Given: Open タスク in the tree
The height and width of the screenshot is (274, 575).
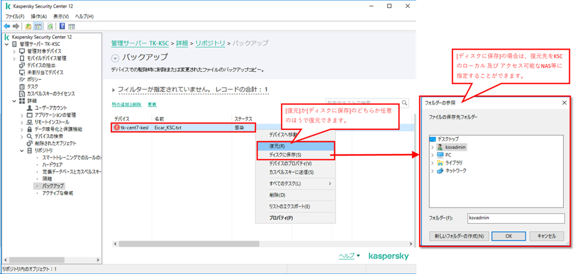Looking at the screenshot, I should click(32, 87).
